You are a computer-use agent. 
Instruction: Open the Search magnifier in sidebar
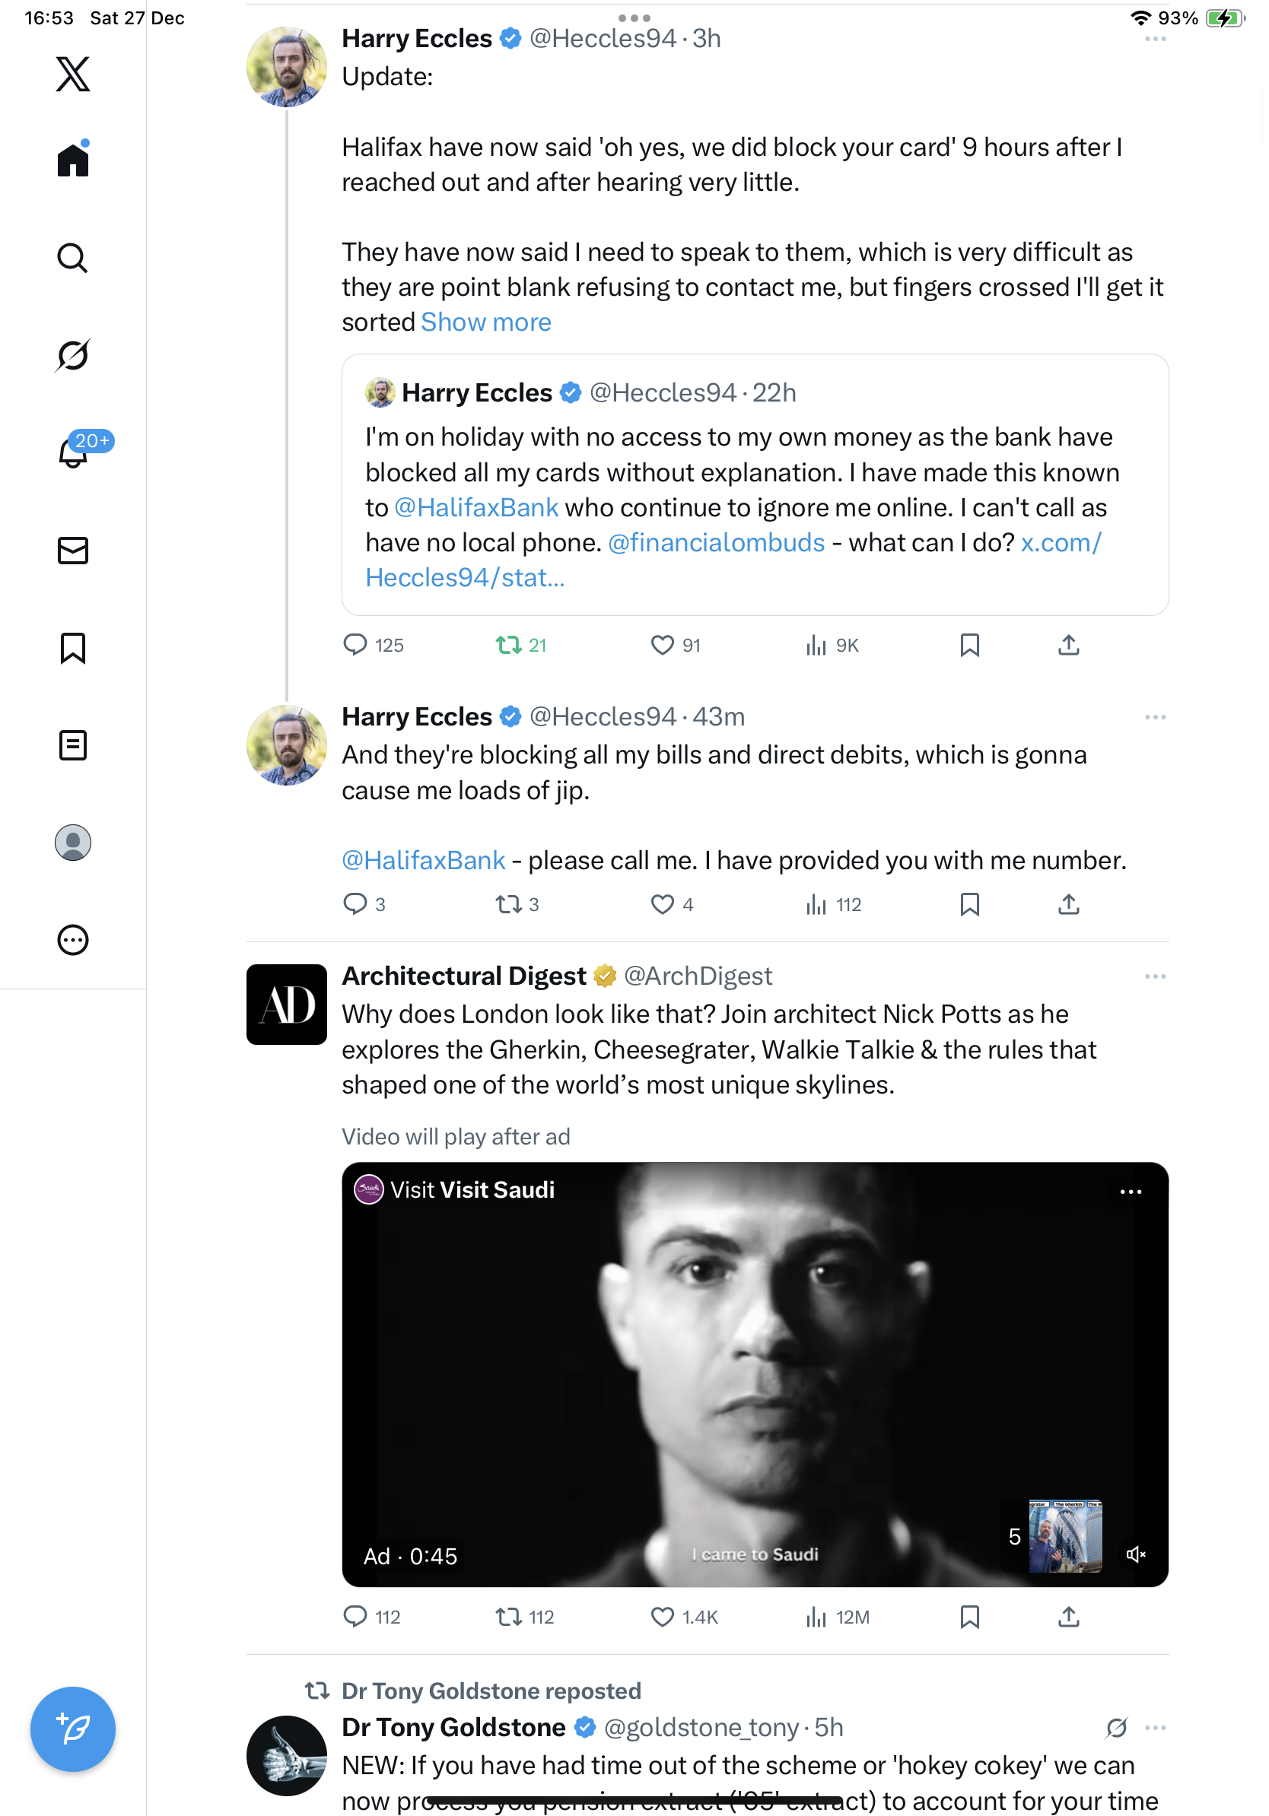73,258
